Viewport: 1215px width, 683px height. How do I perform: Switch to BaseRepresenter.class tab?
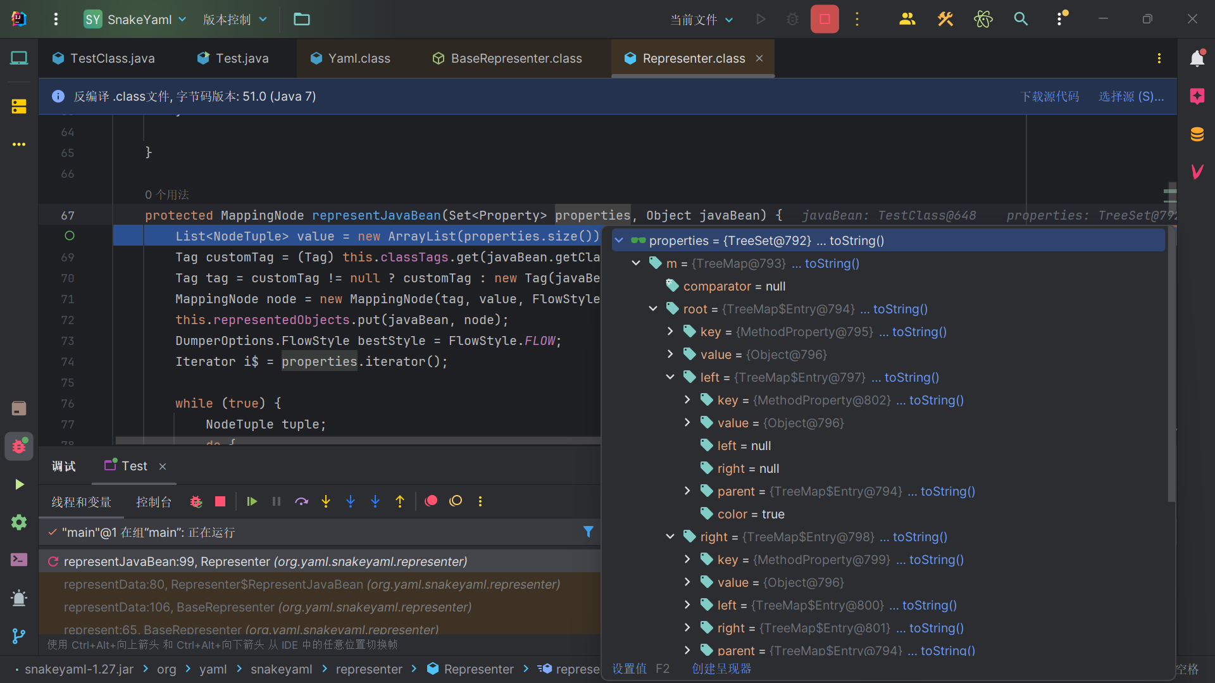(507, 58)
